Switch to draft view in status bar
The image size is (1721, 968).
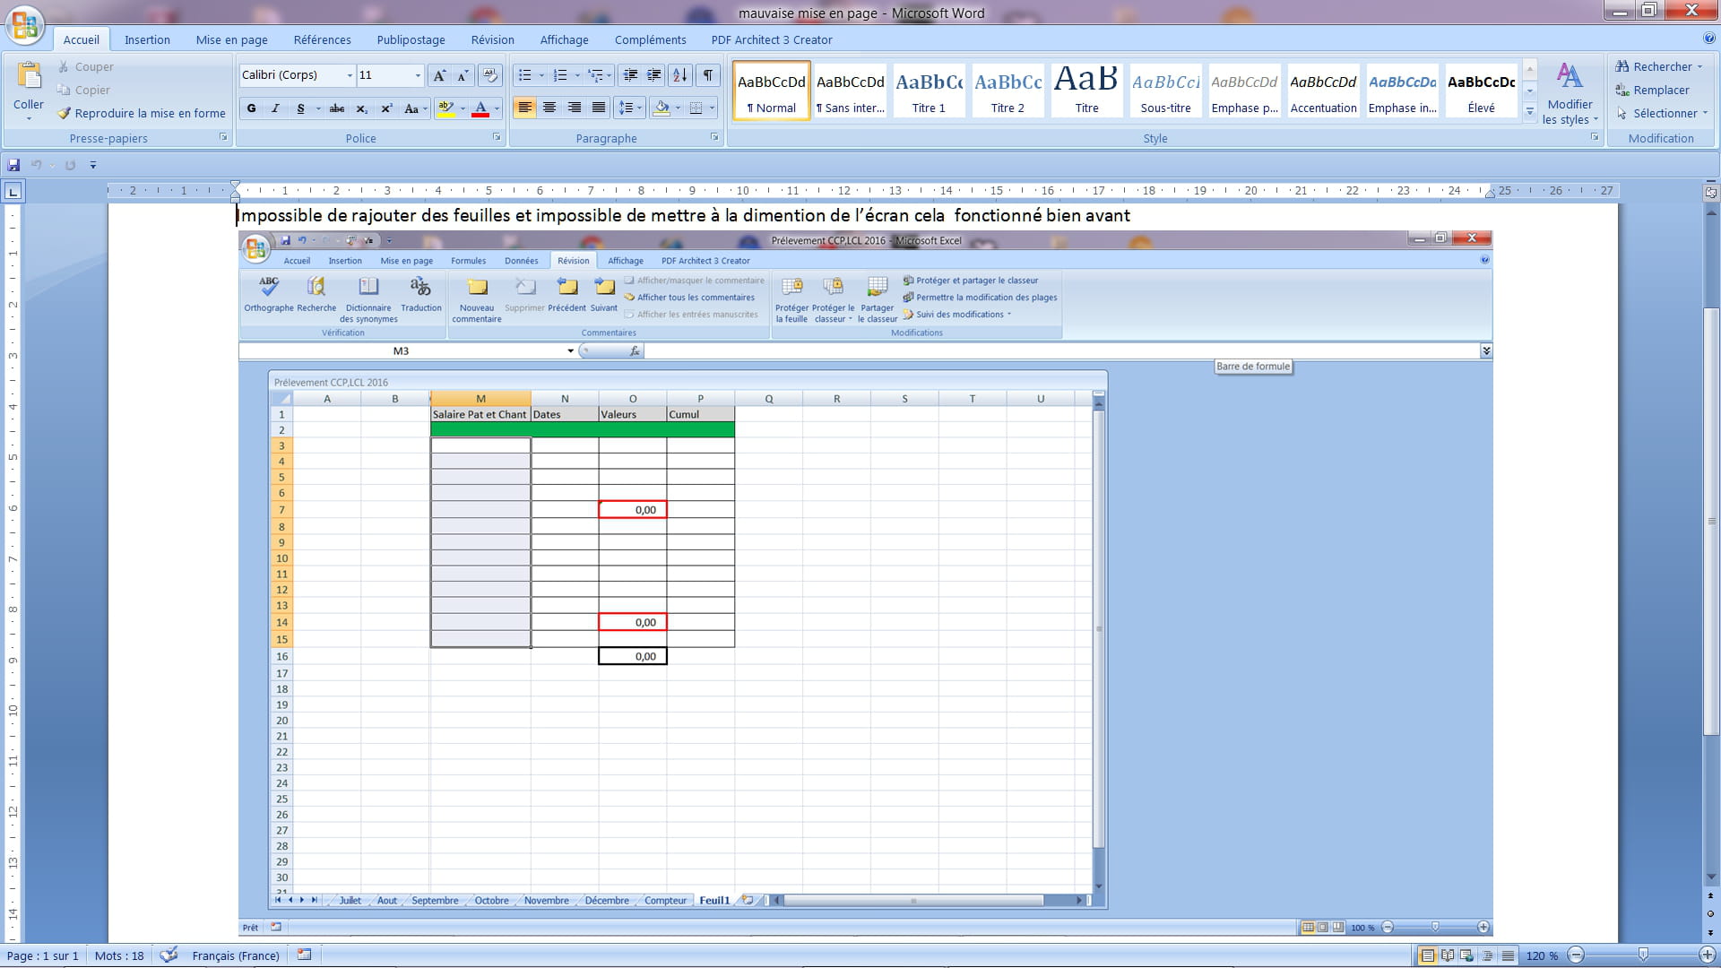tap(1508, 955)
